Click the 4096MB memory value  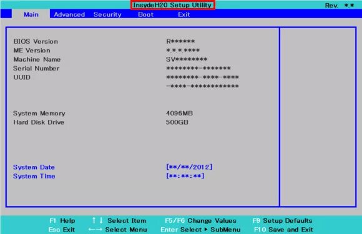(179, 113)
